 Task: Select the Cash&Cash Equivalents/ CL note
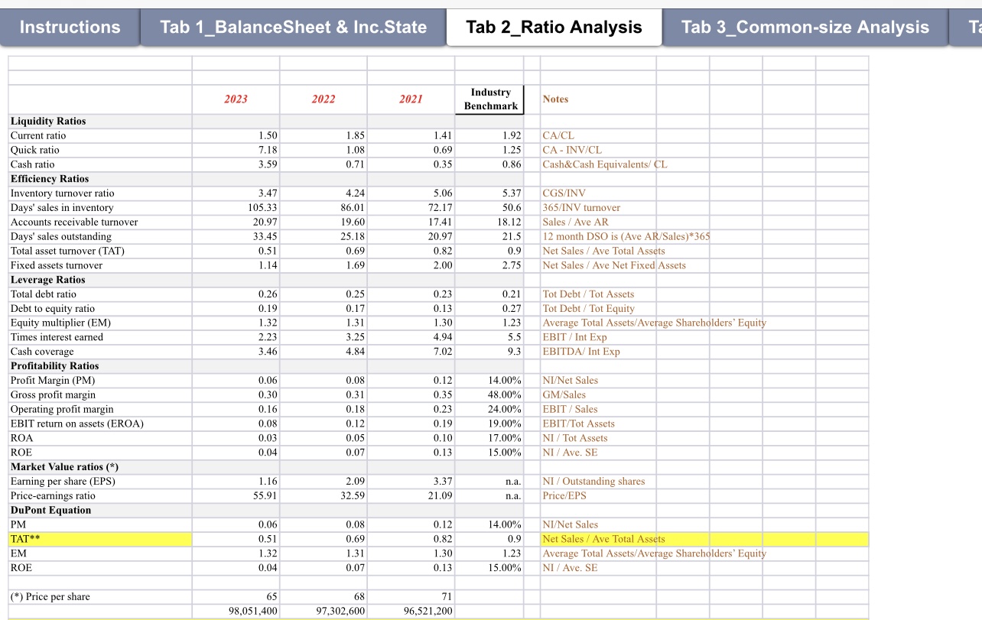(605, 164)
